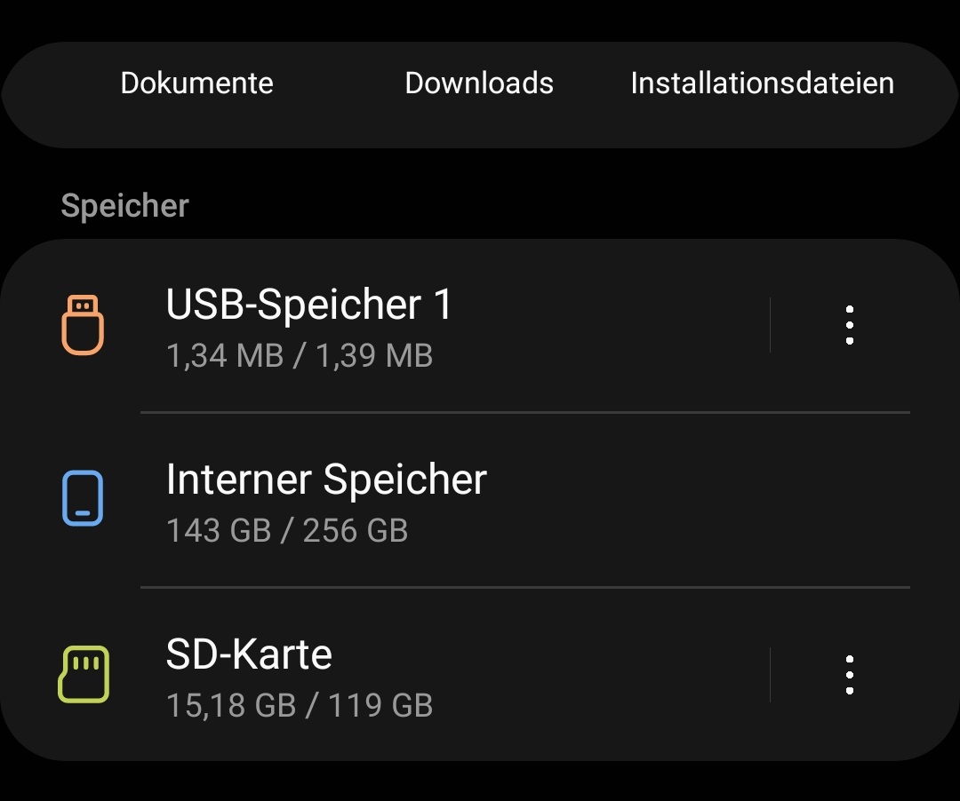Tap the divider beside SD-Karte menu dots
Viewport: 960px width, 801px height.
click(x=770, y=674)
